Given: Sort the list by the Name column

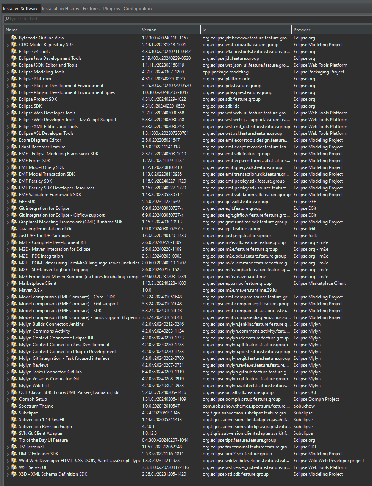Looking at the screenshot, I should point(72,30).
